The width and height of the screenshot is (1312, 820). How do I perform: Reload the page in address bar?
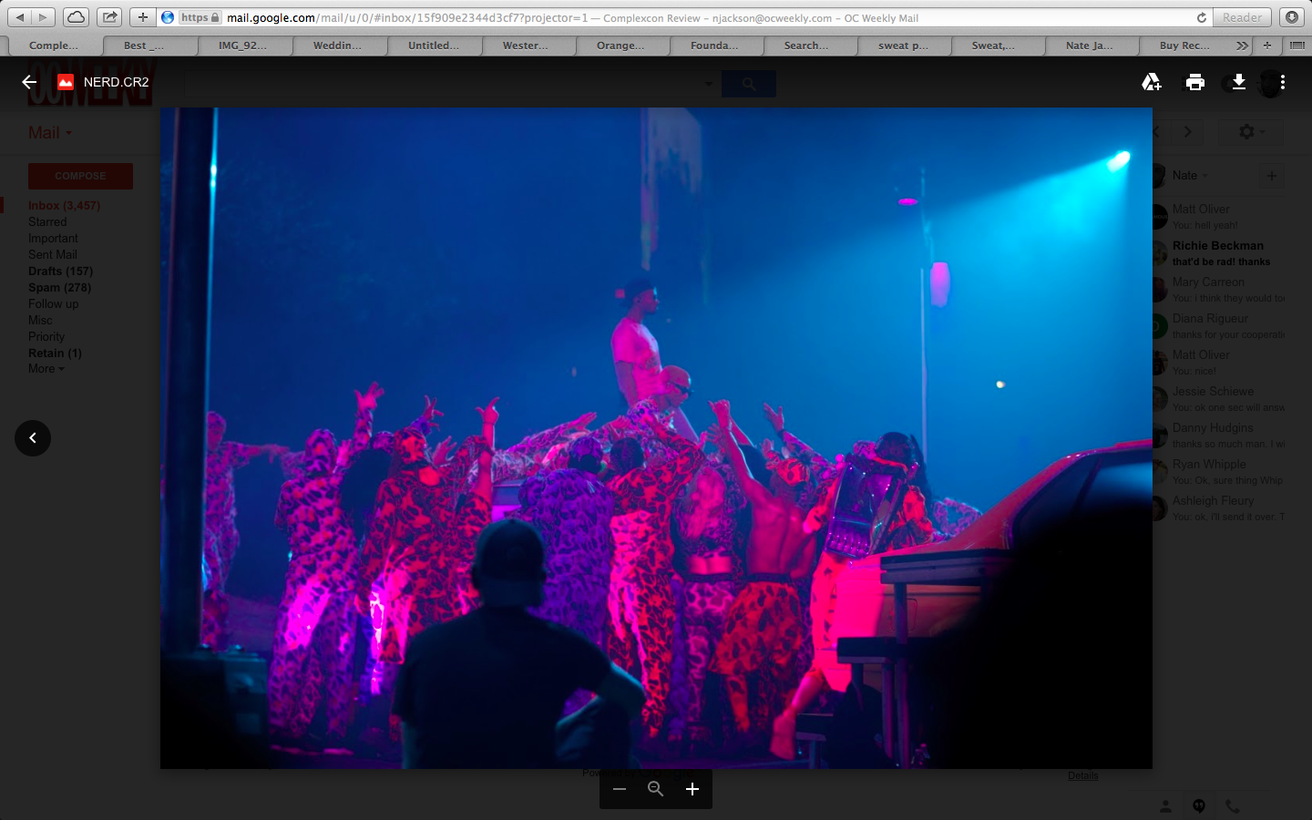pyautogui.click(x=1202, y=17)
